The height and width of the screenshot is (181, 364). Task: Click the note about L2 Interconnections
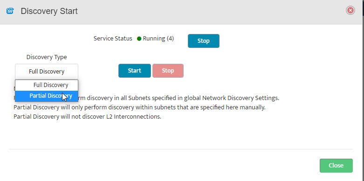click(x=87, y=117)
